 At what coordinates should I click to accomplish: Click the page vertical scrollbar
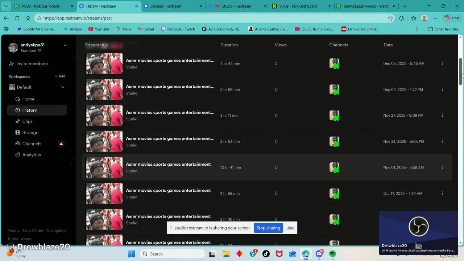[461, 71]
